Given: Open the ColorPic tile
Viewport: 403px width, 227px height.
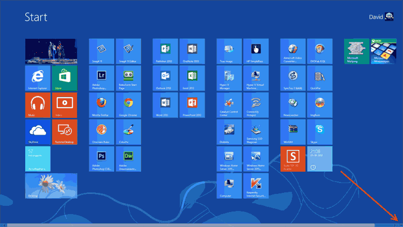Looking at the screenshot, I should [x=128, y=132].
